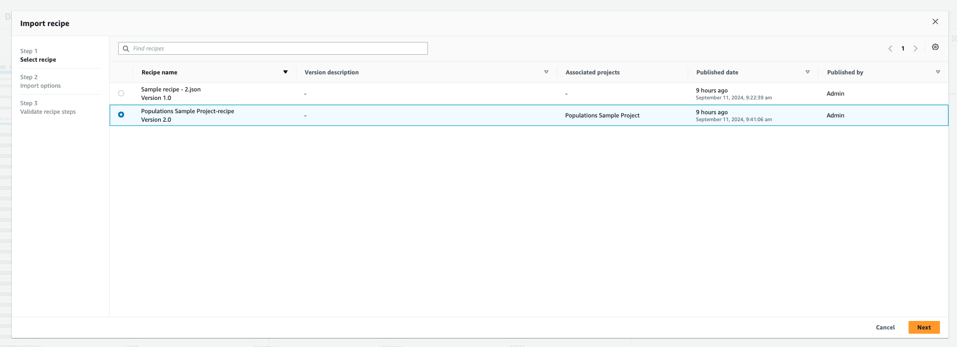
Task: Sort by Version description arrow
Action: click(546, 72)
